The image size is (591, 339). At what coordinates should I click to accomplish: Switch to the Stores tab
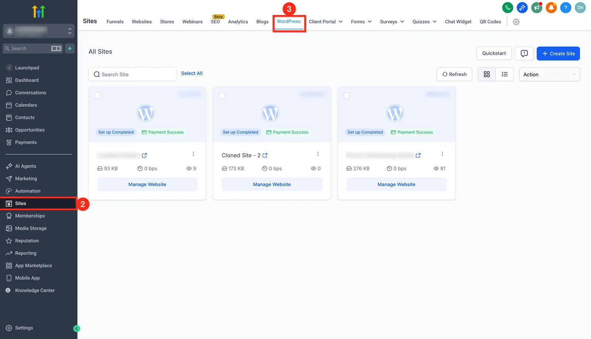(167, 22)
